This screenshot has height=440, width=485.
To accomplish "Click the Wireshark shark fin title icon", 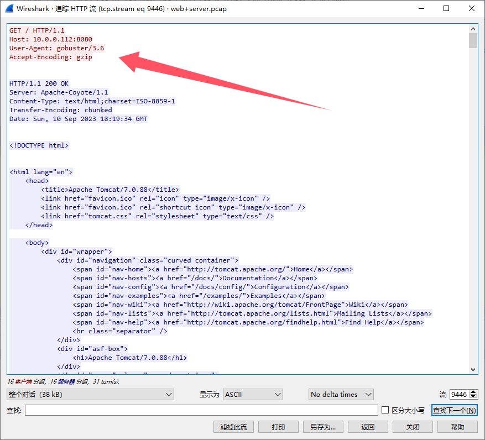I will point(8,9).
